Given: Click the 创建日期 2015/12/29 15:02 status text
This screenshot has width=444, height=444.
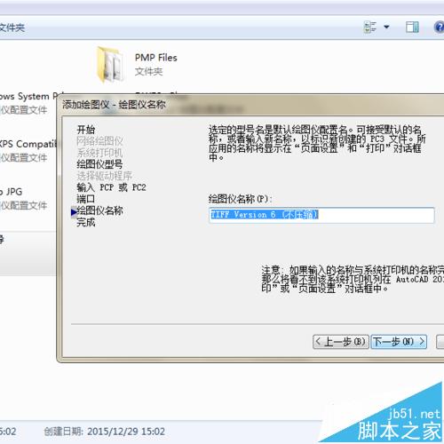Looking at the screenshot, I should (104, 432).
